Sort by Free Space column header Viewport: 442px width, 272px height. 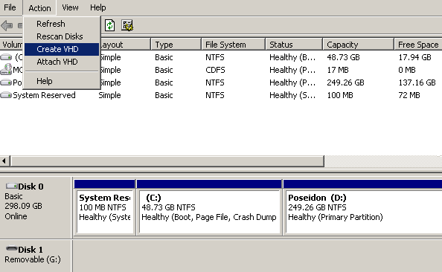(x=418, y=45)
